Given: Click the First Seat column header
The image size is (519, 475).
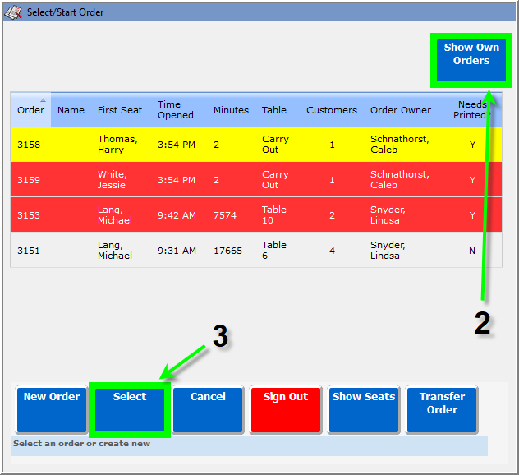Looking at the screenshot, I should (120, 110).
